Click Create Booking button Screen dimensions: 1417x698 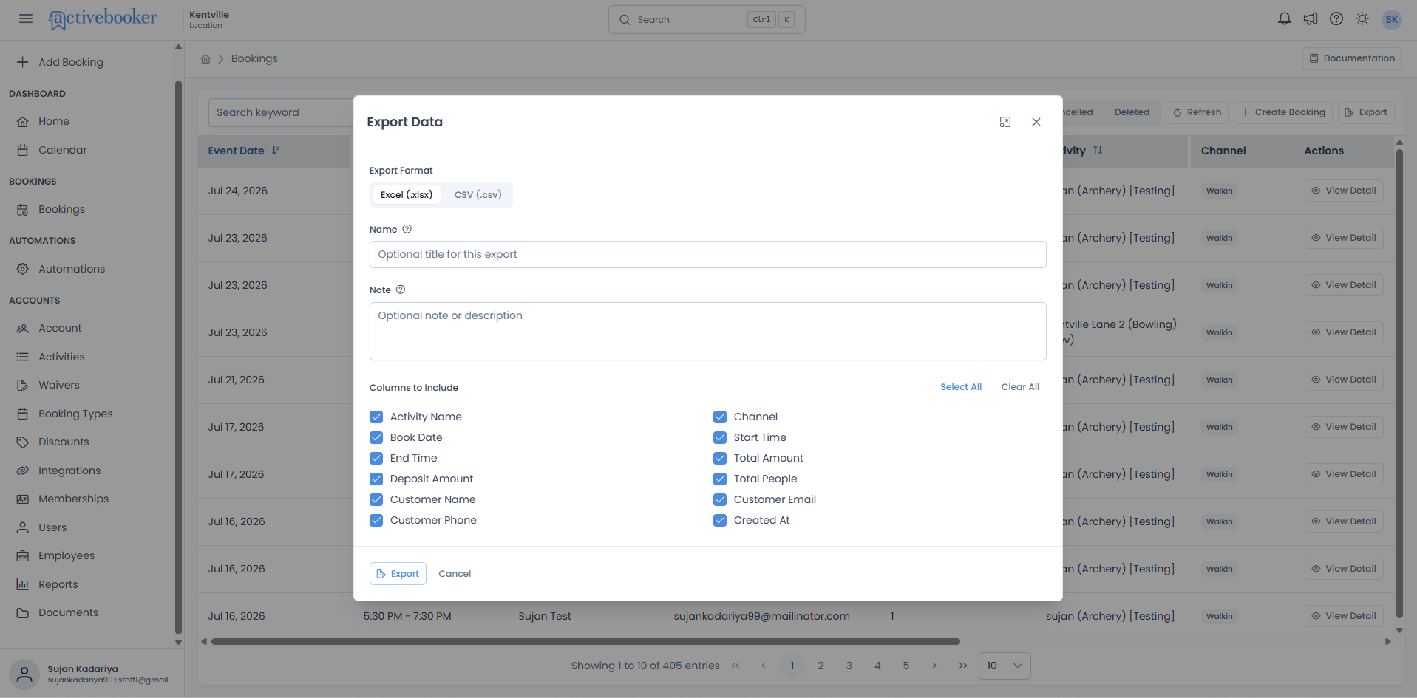1283,112
